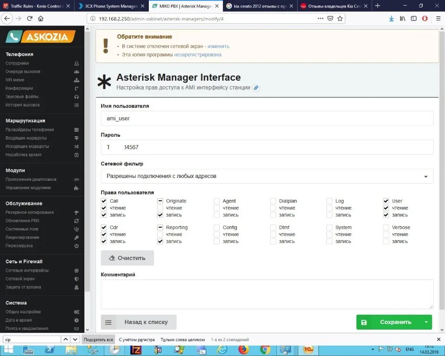Click the calendar icon beside Нерабочее время
This screenshot has width=445, height=356.
[76, 155]
